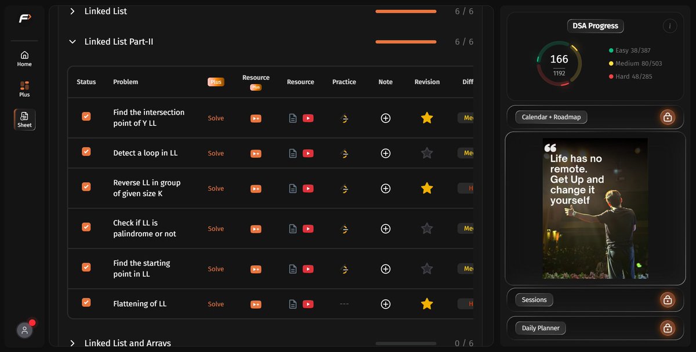This screenshot has height=352, width=696.
Task: Click the DSA Progress label button
Action: pos(595,26)
